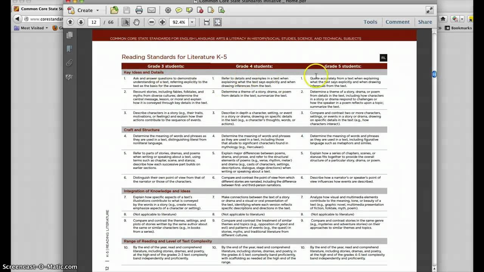Screen dimensions: 484x272
Task: Click the zoom percentage field 92.4%
Action: point(178,22)
